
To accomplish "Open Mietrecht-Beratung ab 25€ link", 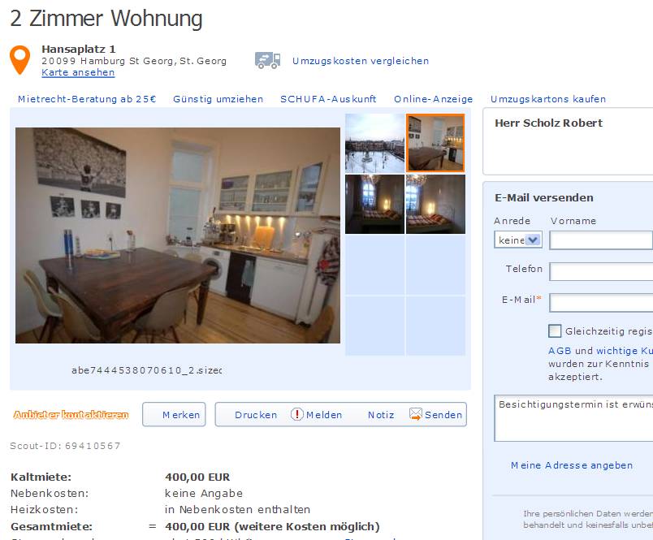I will 87,99.
